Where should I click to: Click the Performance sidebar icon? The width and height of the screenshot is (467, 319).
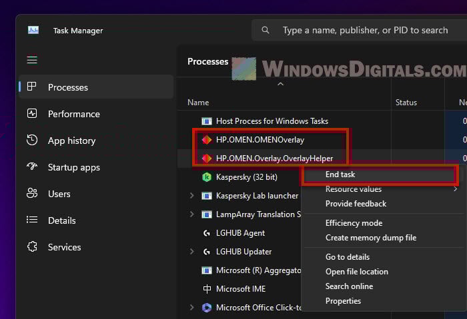pyautogui.click(x=32, y=113)
